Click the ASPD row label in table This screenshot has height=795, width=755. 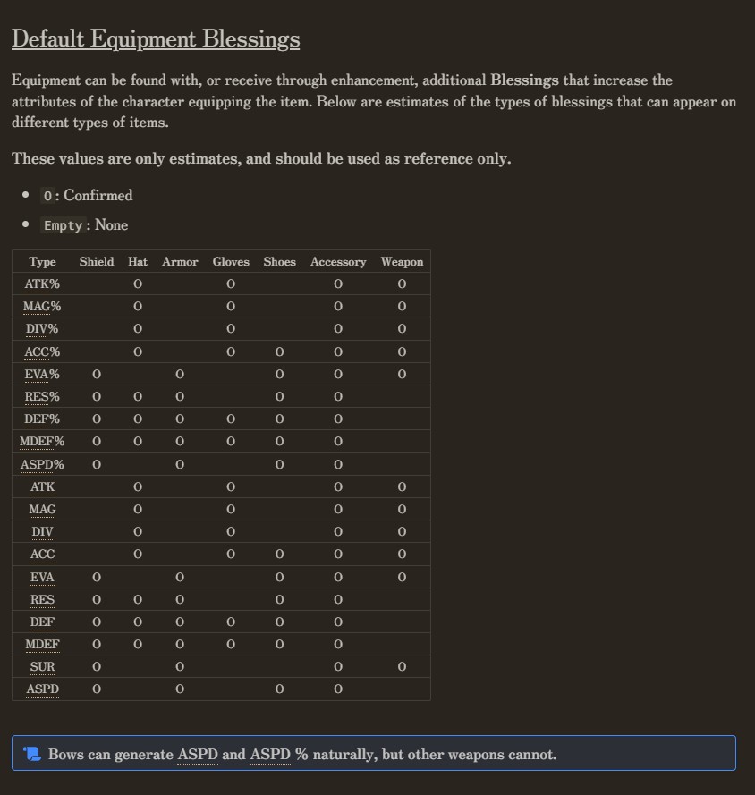(x=42, y=689)
